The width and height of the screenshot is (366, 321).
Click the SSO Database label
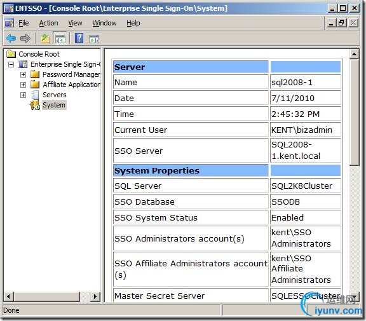(x=144, y=202)
